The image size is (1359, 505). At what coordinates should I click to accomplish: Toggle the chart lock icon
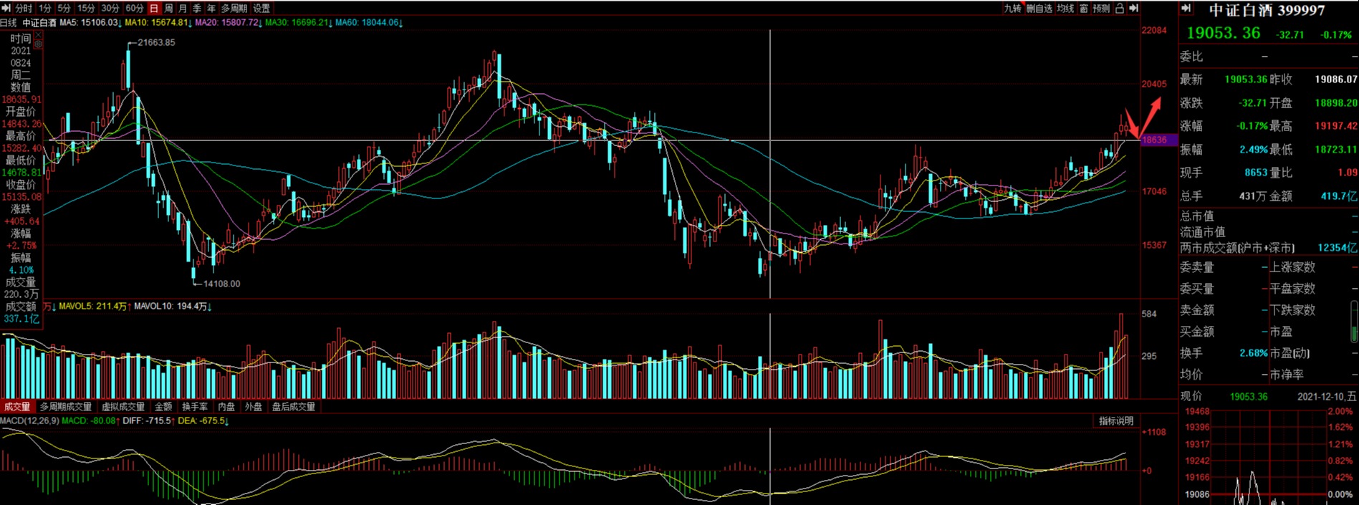click(x=1119, y=8)
